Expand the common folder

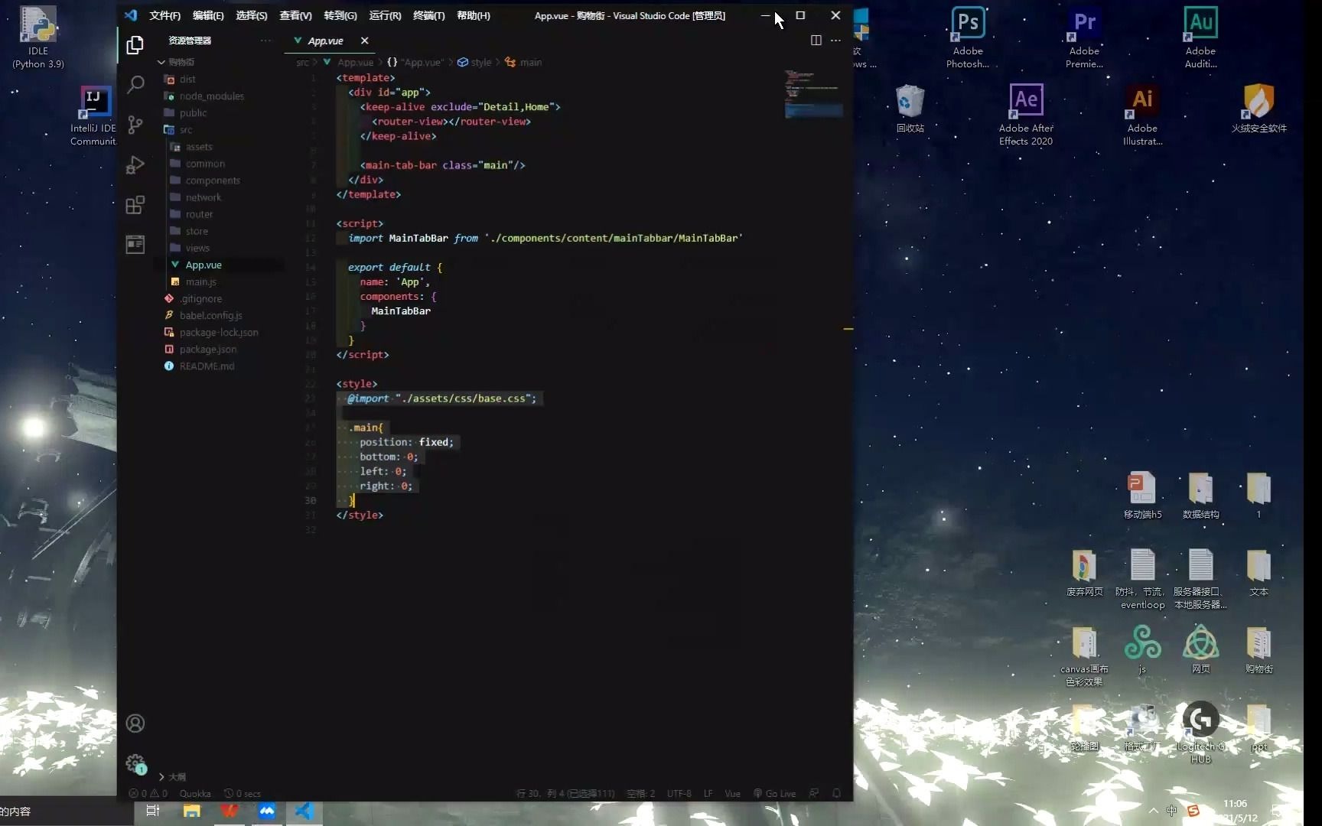click(205, 163)
